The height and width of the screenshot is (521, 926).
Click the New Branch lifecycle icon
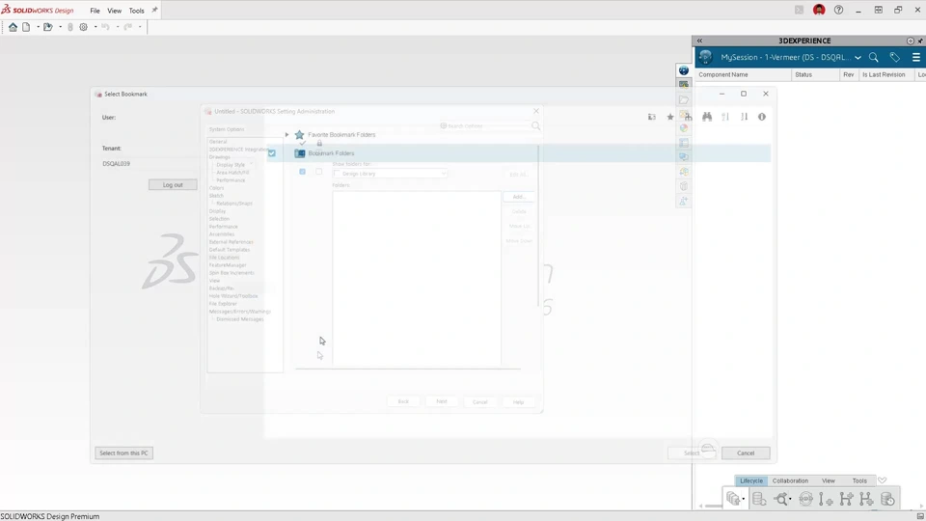coord(846,499)
